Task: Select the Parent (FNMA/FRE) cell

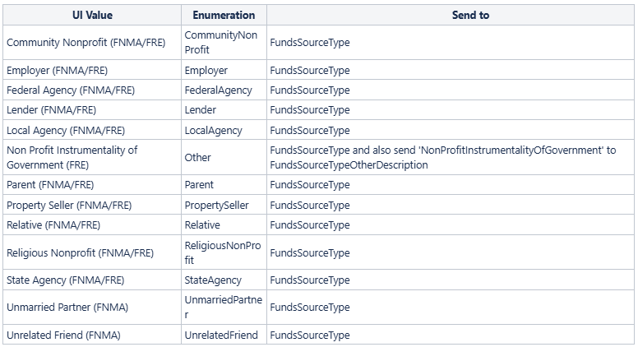Action: tap(92, 185)
